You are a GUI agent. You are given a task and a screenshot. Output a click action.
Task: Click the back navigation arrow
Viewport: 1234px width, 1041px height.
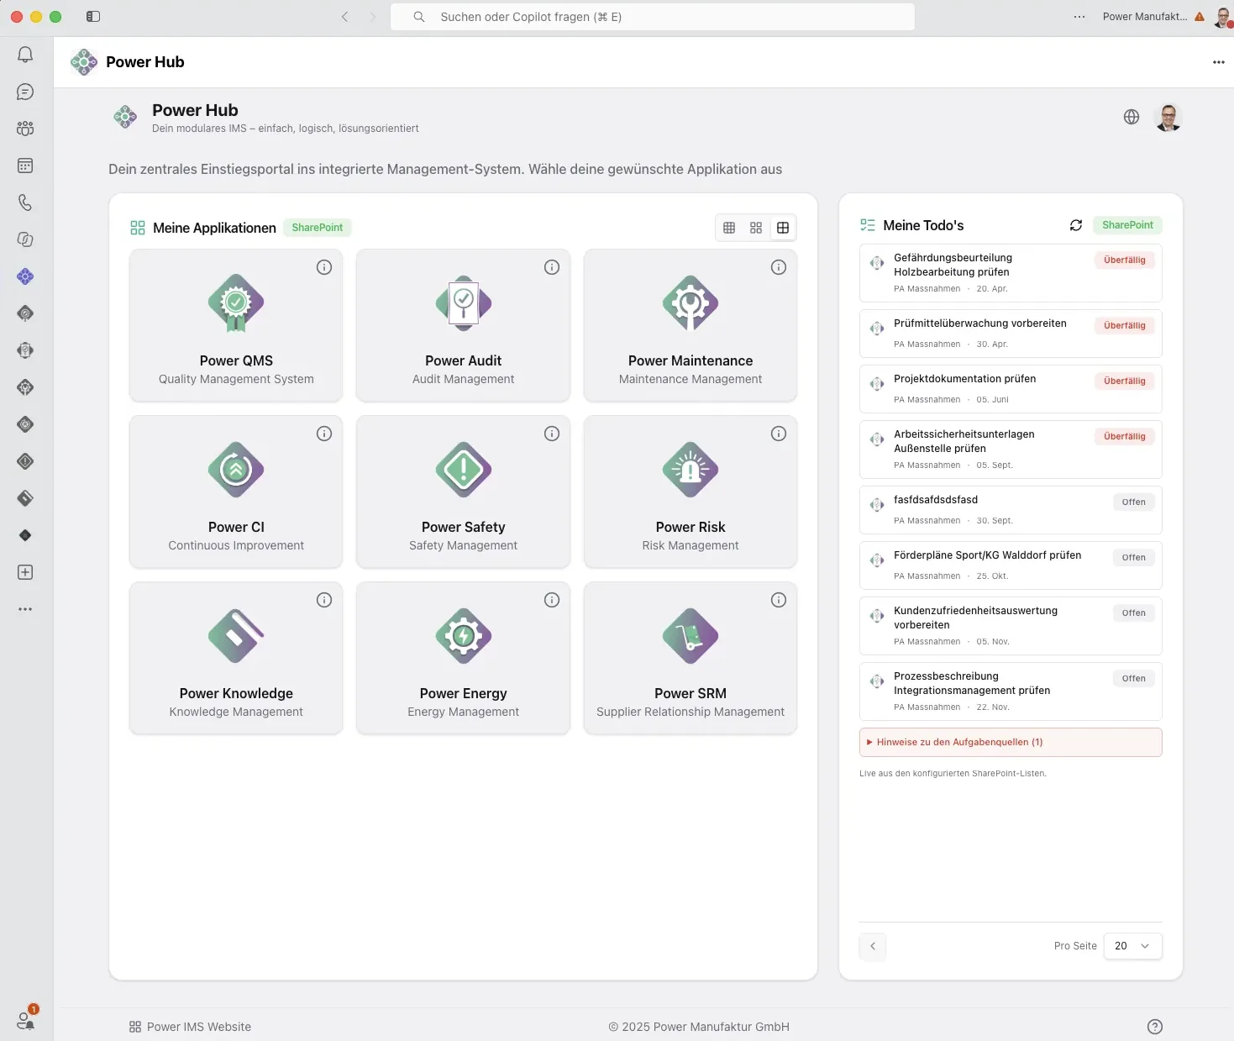(344, 17)
